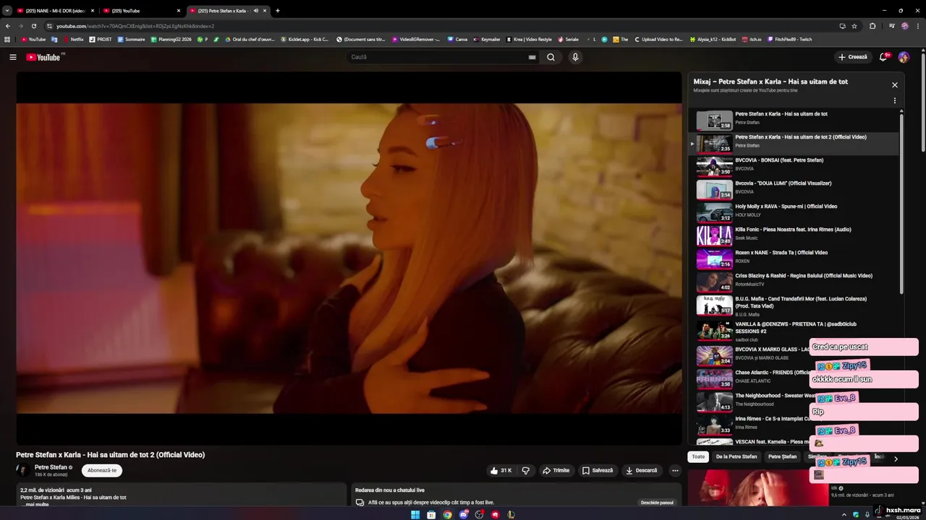
Task: Reload the page in browser
Action: (33, 26)
